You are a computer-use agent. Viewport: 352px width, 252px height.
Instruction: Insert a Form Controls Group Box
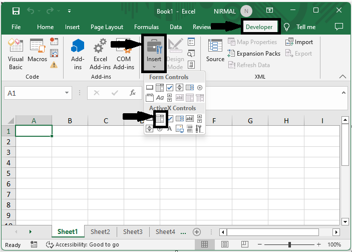pos(150,98)
